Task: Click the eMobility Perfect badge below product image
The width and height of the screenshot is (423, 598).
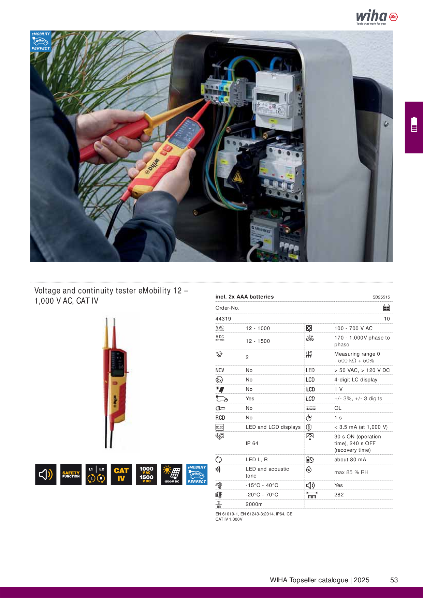Action: pos(197,474)
